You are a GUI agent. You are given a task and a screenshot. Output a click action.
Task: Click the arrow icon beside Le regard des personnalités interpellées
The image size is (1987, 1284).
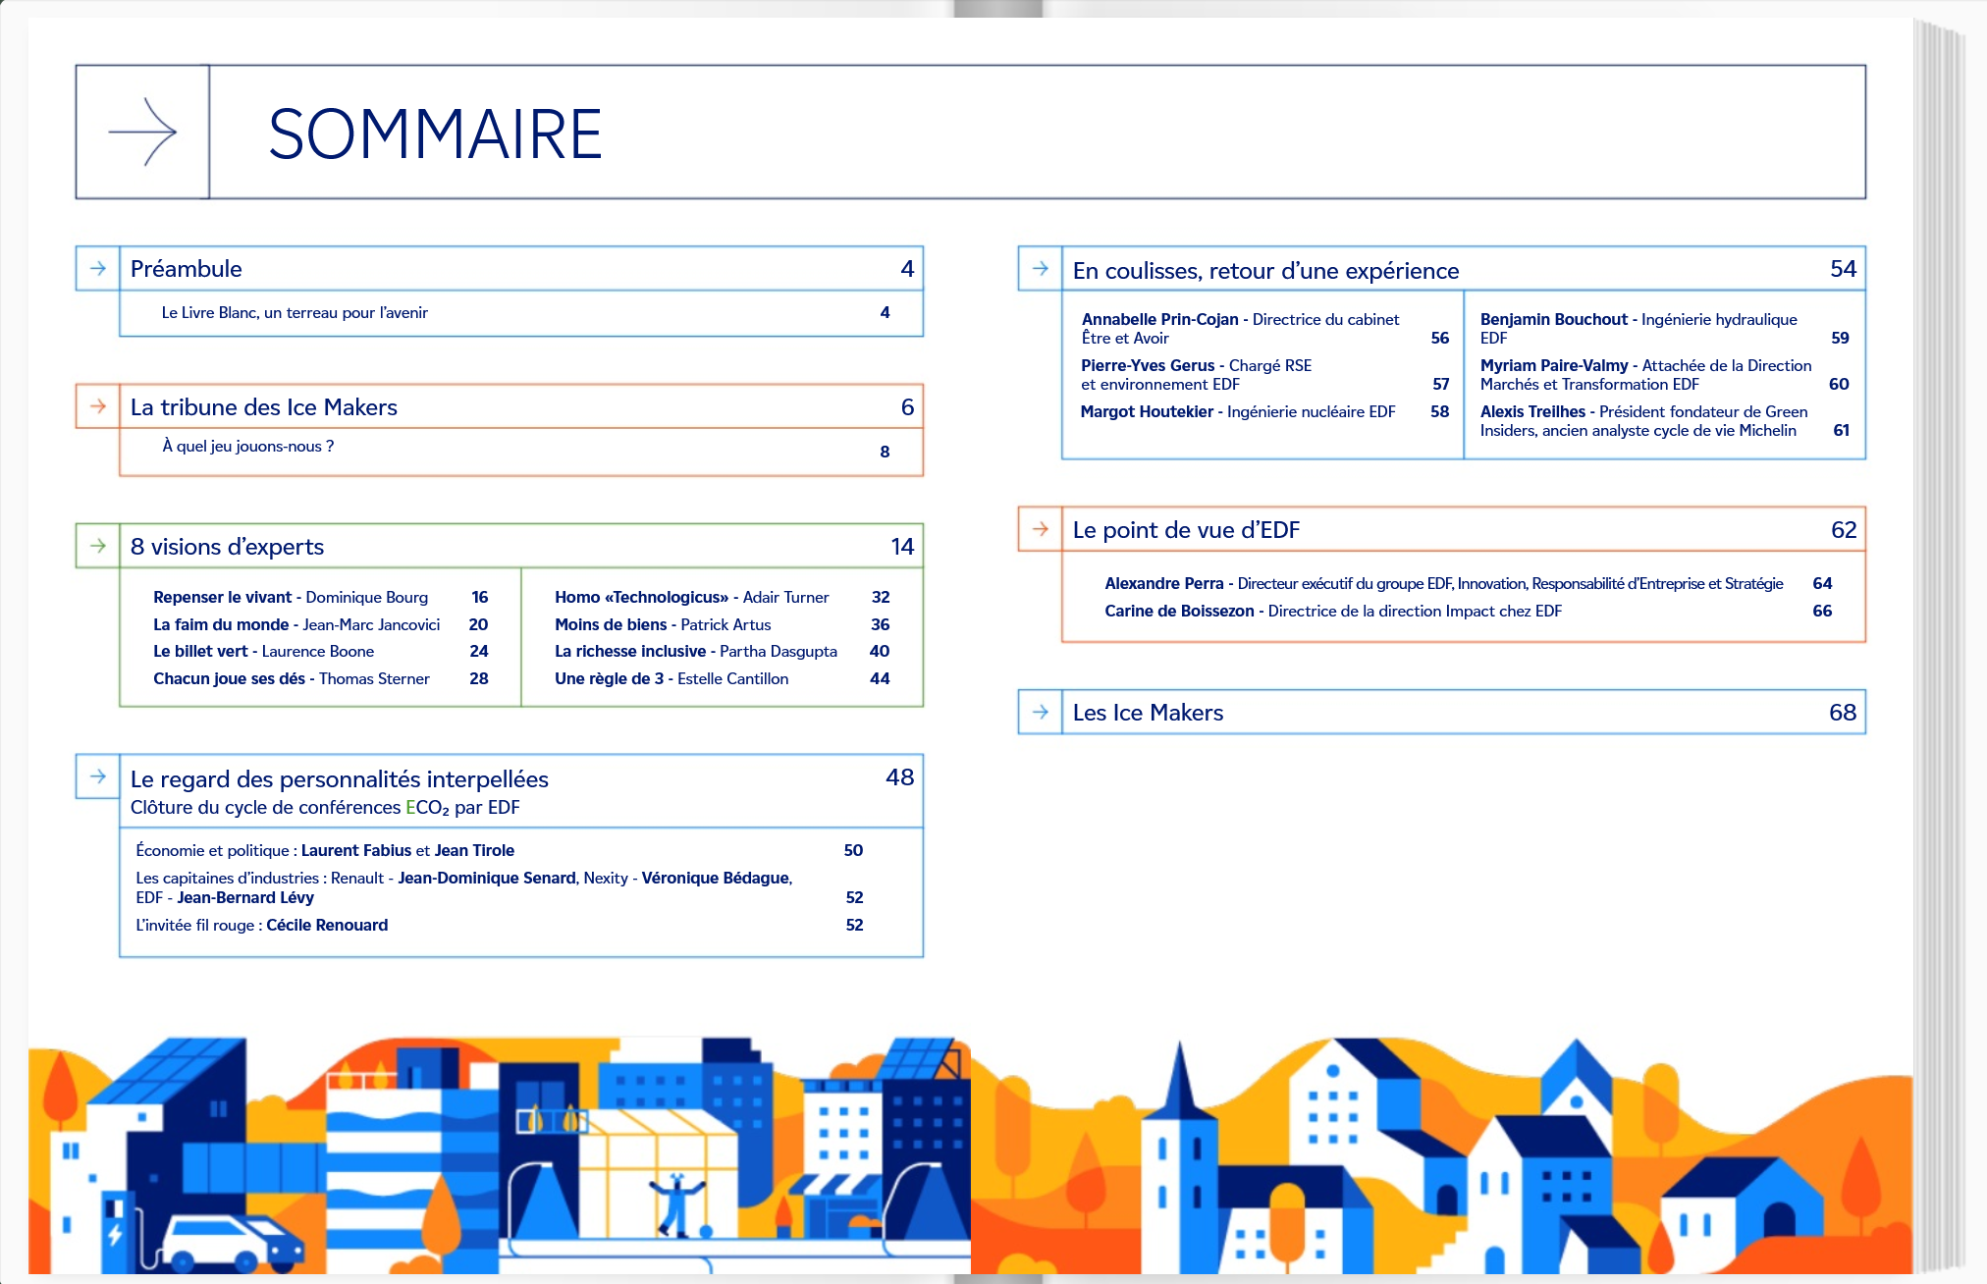98,776
